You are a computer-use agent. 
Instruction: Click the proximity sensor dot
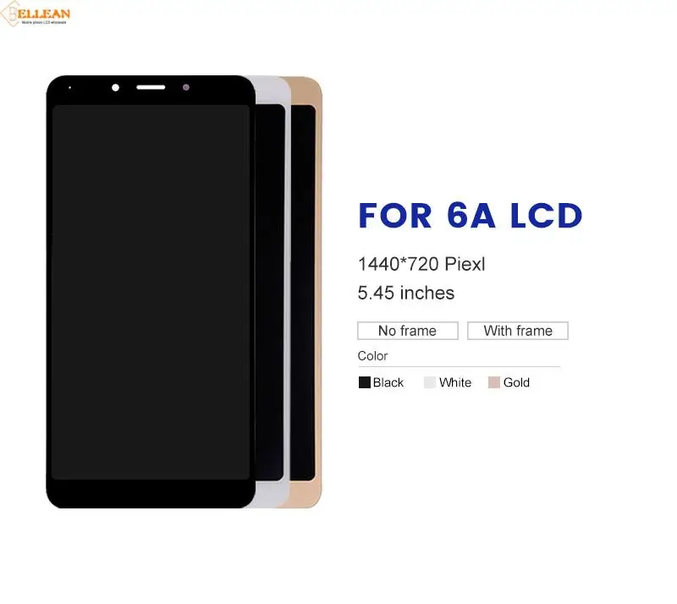pyautogui.click(x=186, y=87)
